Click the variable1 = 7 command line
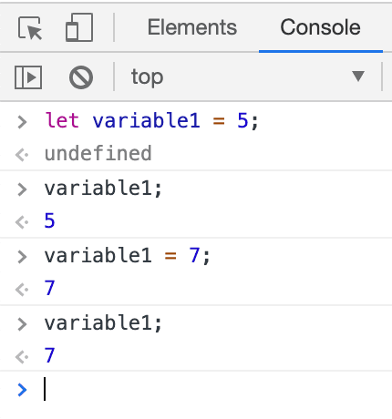392x419 pixels. [x=127, y=255]
